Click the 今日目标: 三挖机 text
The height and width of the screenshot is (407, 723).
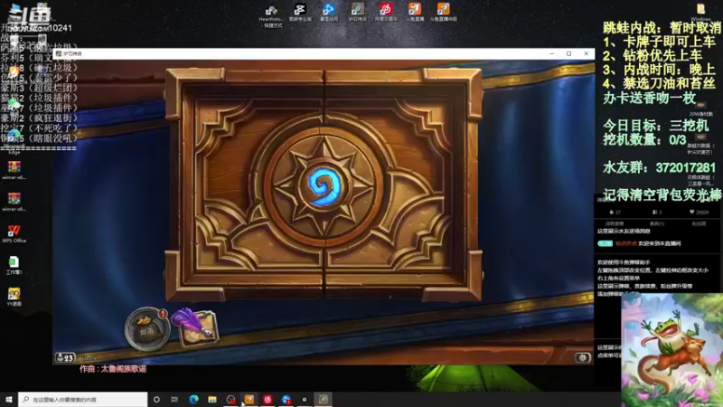tap(656, 126)
